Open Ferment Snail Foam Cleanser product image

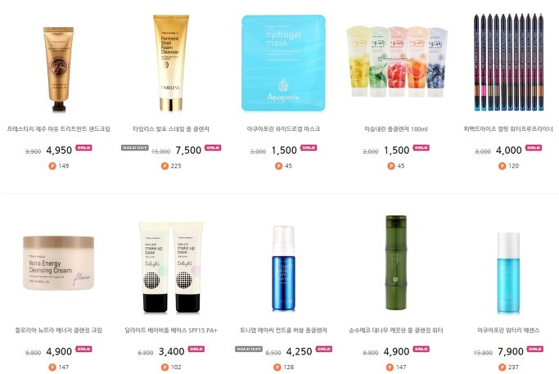click(171, 63)
